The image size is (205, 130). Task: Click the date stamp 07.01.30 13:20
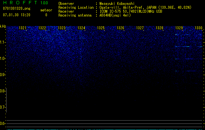tap(17, 15)
